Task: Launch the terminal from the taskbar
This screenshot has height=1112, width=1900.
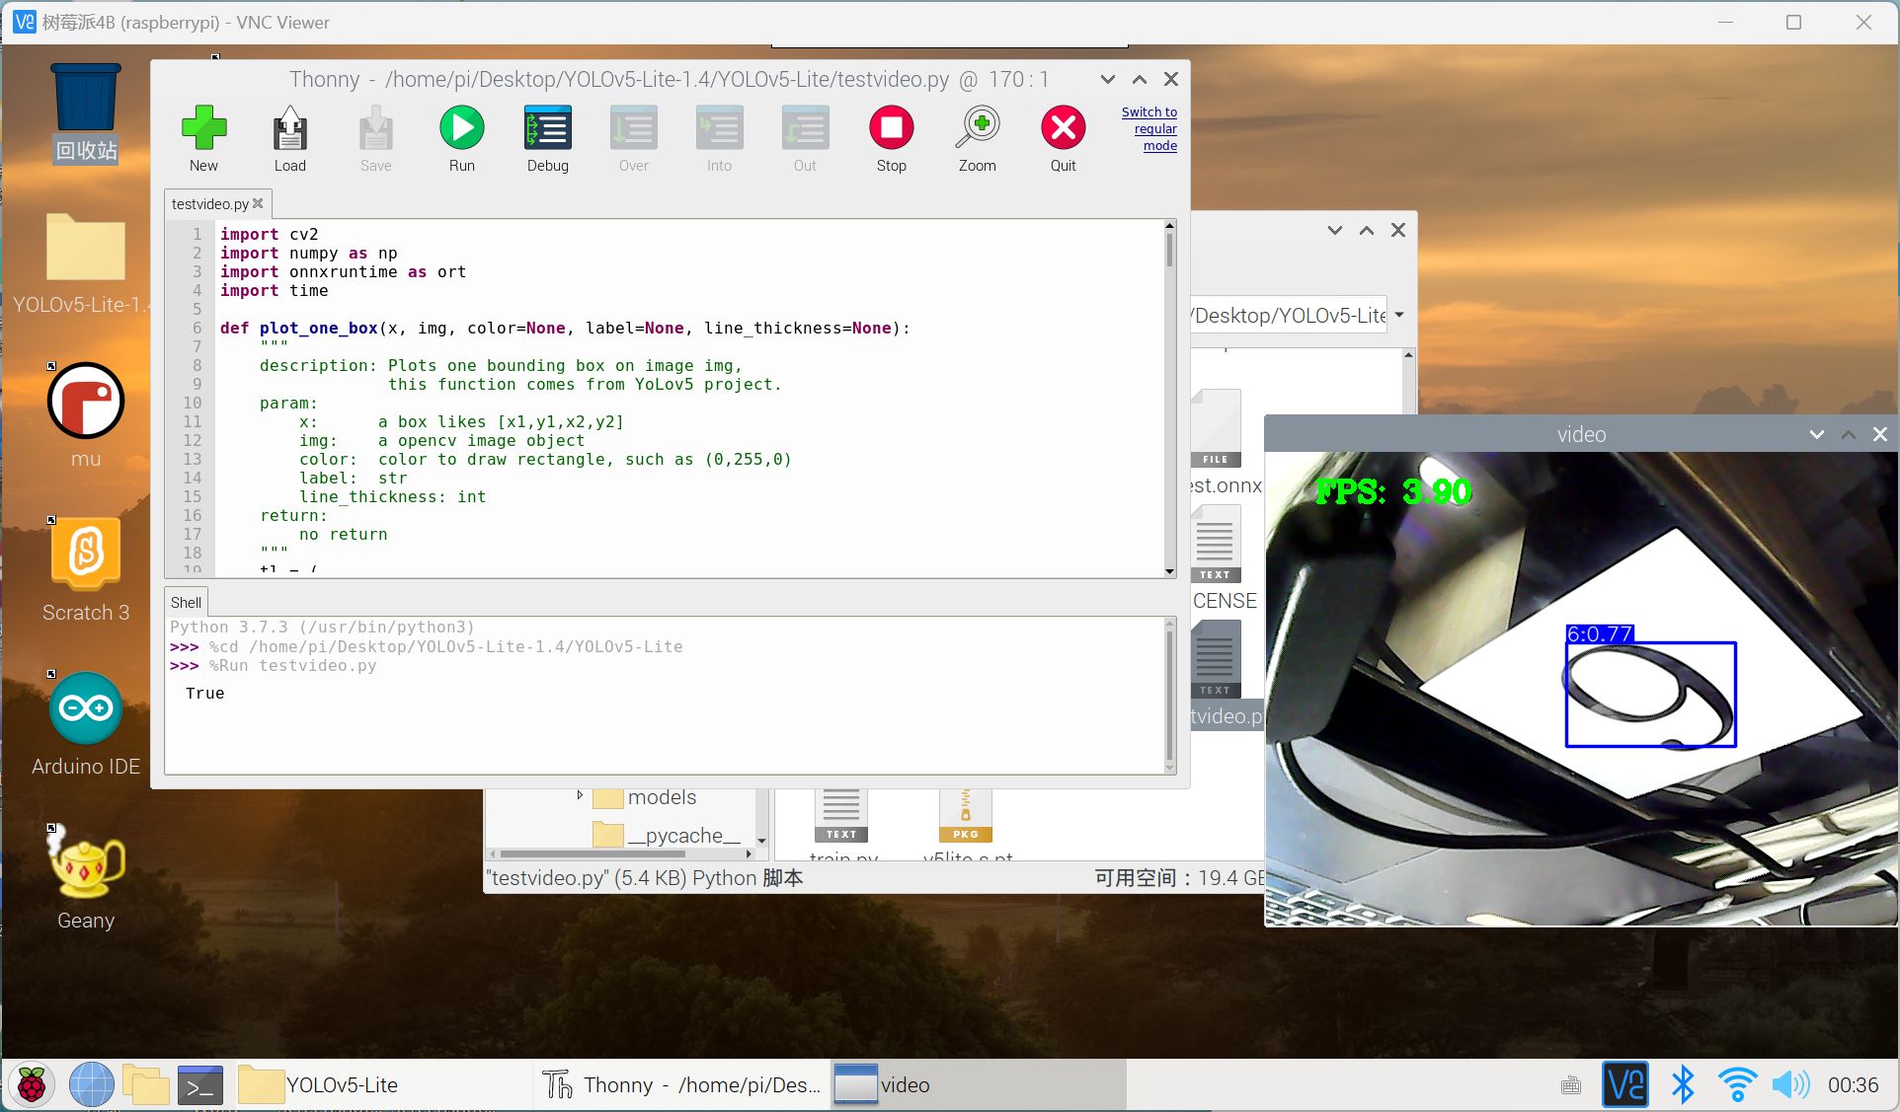Action: (x=199, y=1085)
